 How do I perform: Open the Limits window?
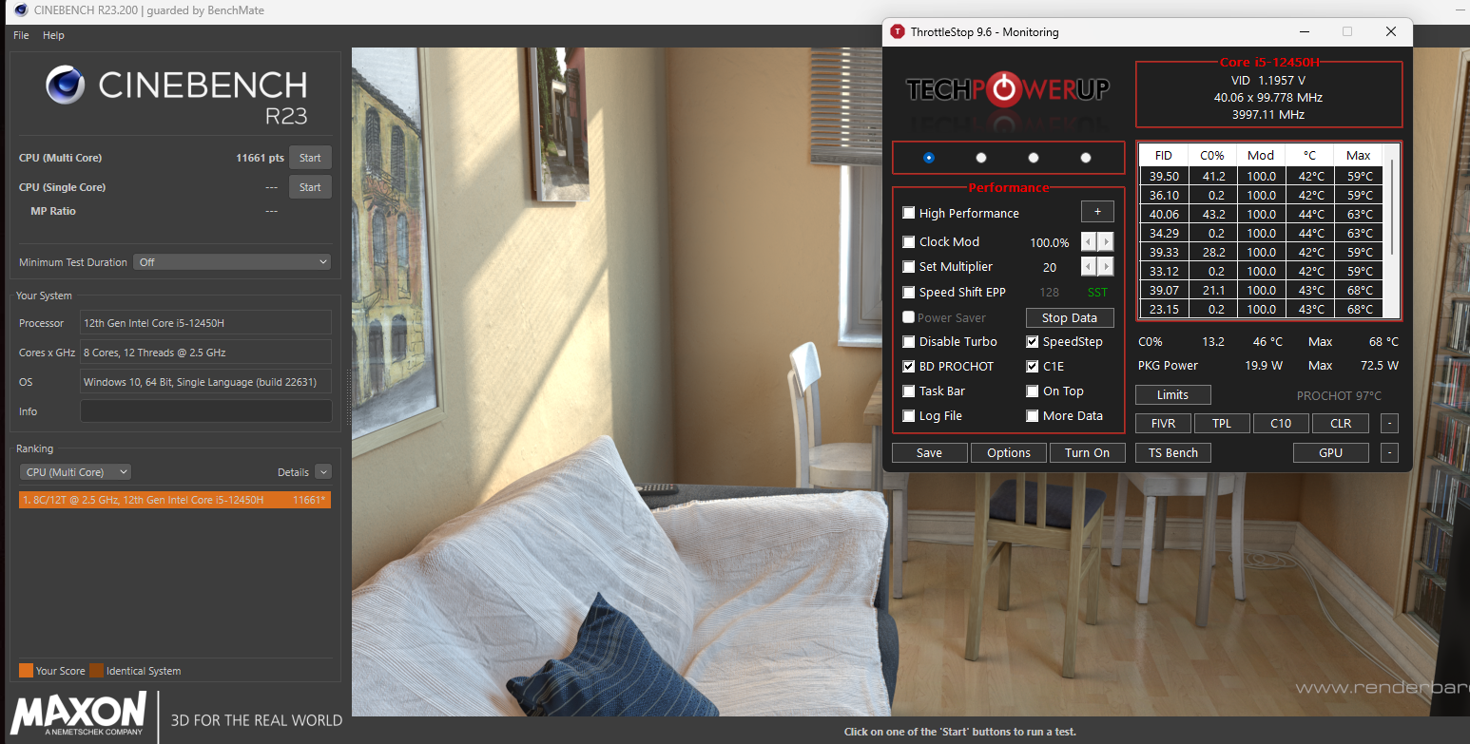(x=1172, y=394)
